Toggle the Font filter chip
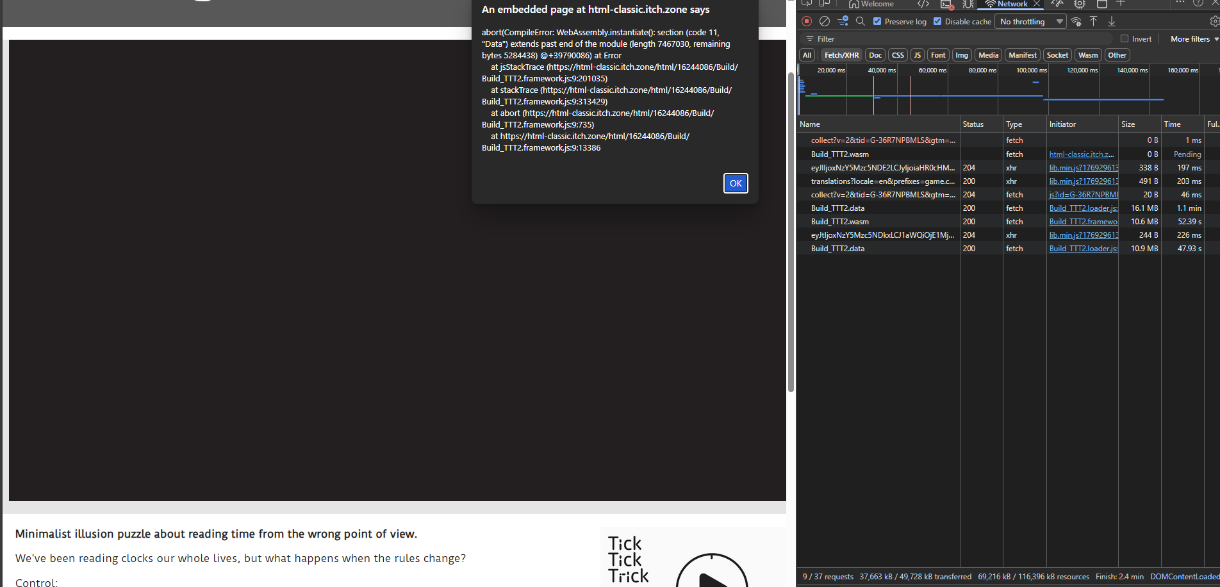1220x587 pixels. pos(938,55)
